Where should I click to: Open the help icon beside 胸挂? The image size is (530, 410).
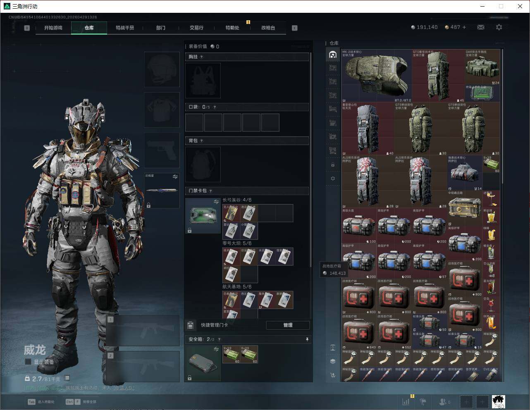click(x=202, y=57)
